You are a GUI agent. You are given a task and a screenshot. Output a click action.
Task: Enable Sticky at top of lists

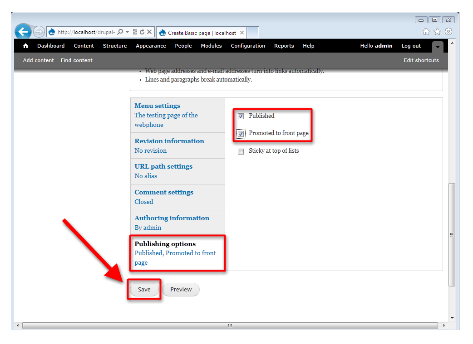(x=241, y=151)
